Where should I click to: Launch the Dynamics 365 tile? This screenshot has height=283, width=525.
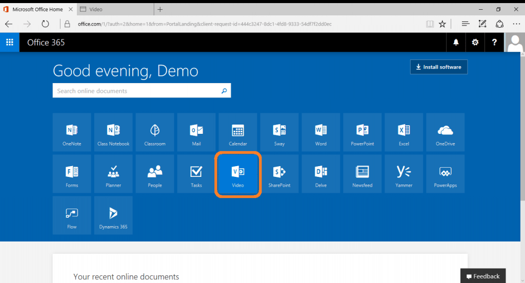113,215
